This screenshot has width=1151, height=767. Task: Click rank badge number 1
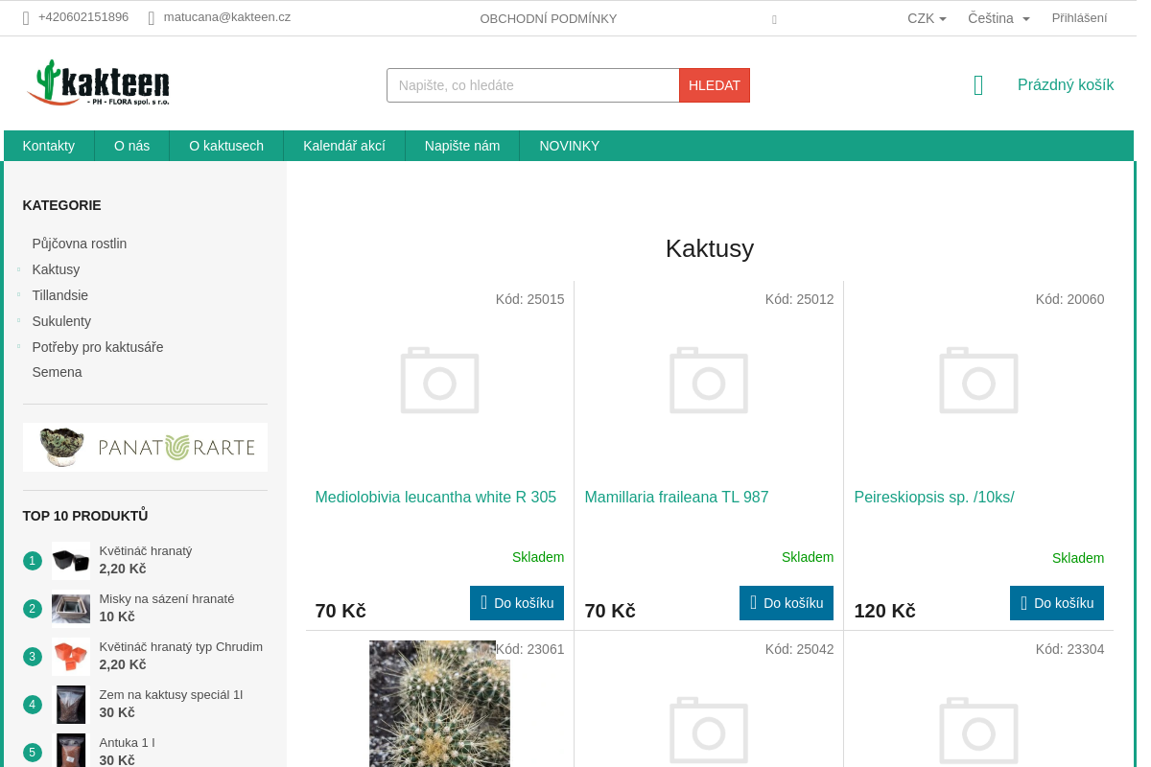pyautogui.click(x=33, y=561)
